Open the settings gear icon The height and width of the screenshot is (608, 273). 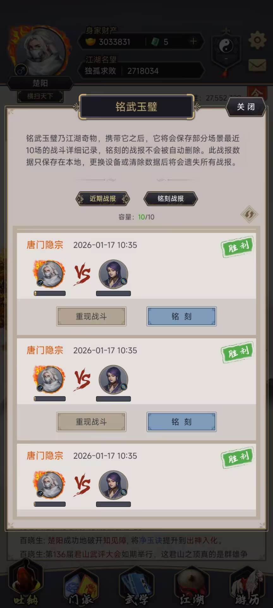coord(257,40)
